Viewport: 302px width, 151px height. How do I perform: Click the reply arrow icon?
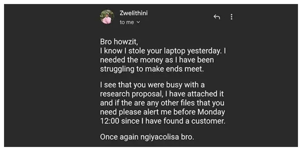coord(217,17)
